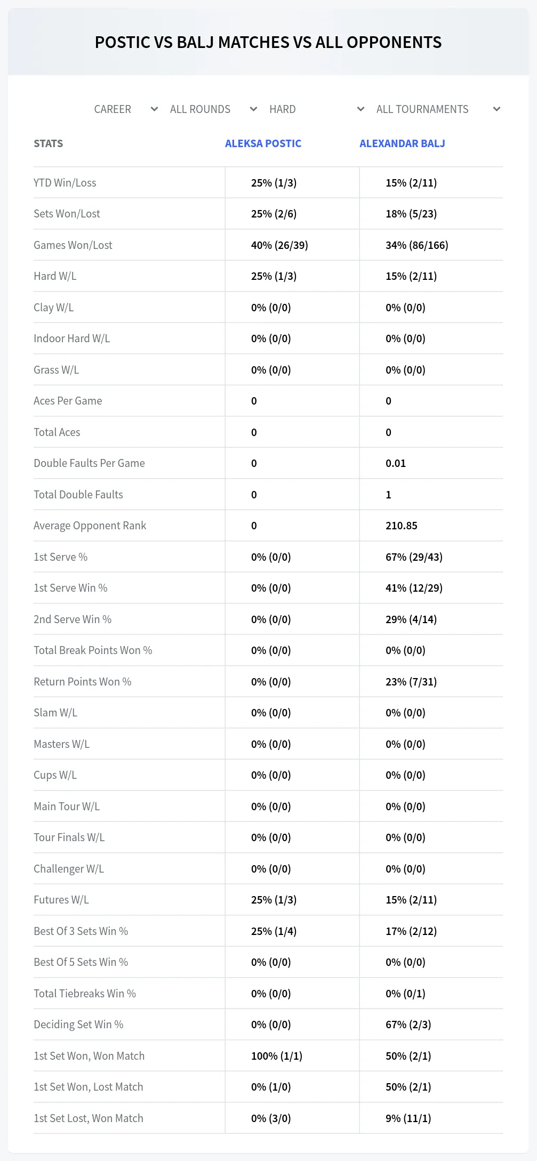Select the YTD Win/Loss row label
The height and width of the screenshot is (1161, 537).
[x=65, y=183]
